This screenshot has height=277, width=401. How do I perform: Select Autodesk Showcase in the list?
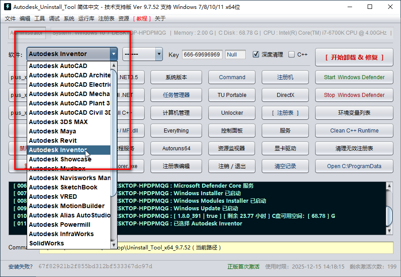tap(69, 159)
